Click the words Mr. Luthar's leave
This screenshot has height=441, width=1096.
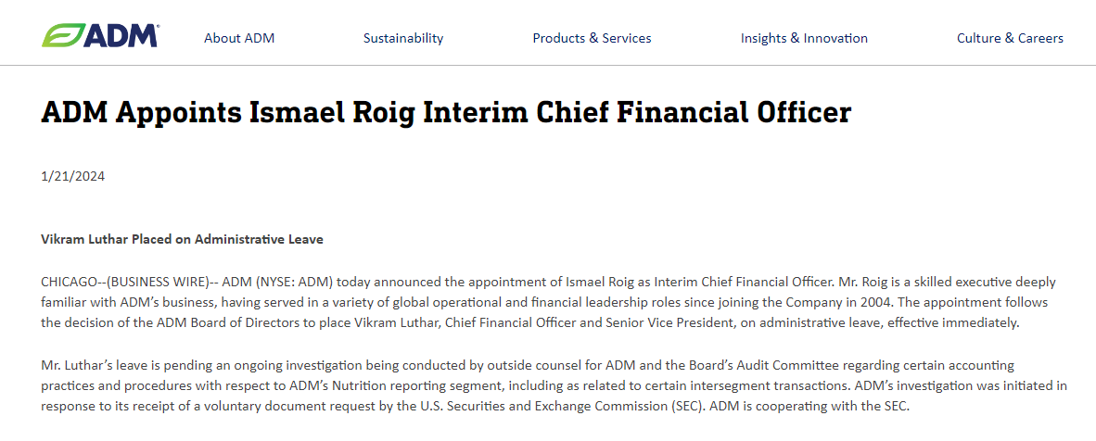click(90, 365)
